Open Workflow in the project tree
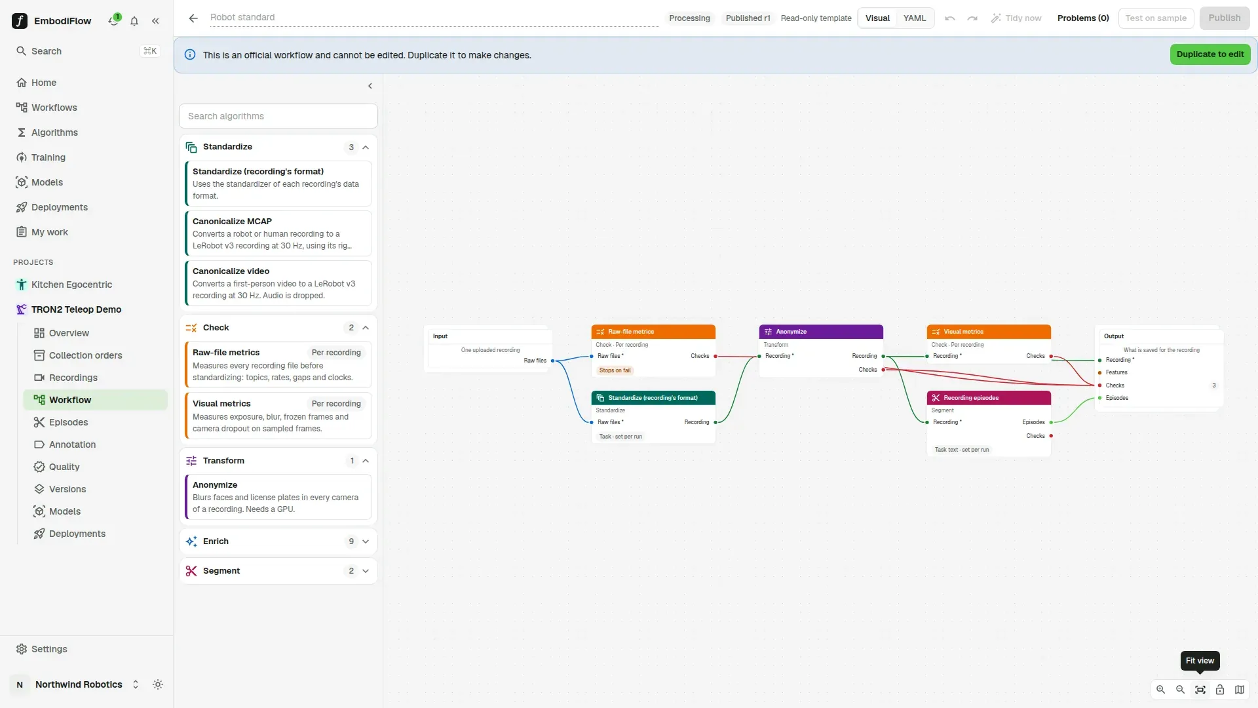1258x708 pixels. (x=96, y=400)
